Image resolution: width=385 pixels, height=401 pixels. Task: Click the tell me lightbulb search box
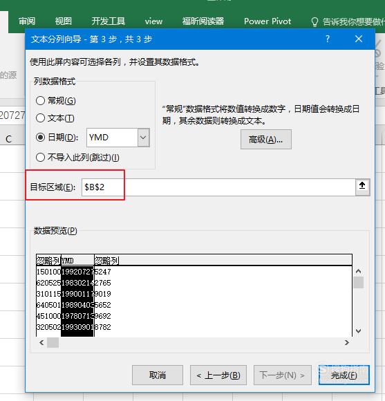(x=348, y=21)
